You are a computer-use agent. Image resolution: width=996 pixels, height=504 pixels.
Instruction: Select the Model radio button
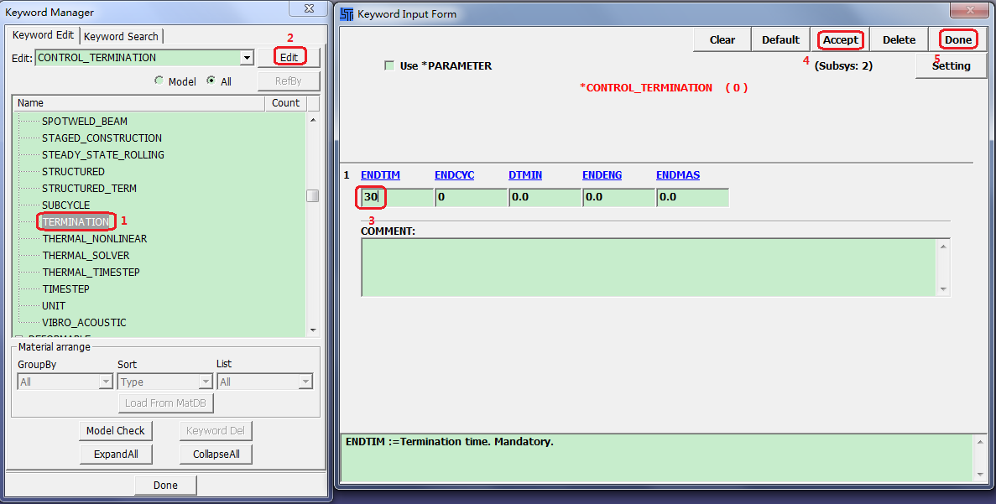159,81
